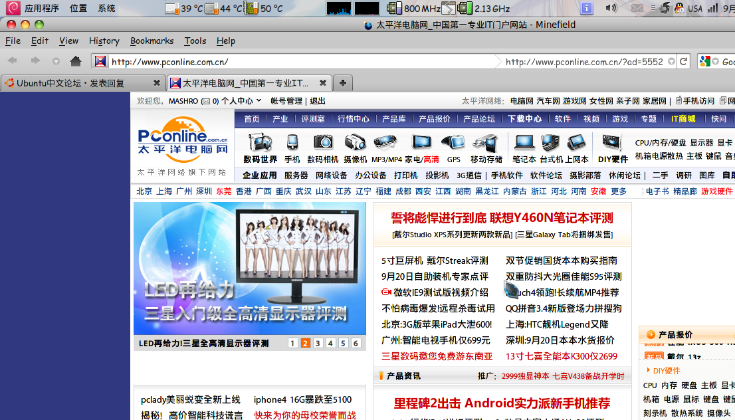Open the 位置 panel menu
This screenshot has height=420, width=735.
pyautogui.click(x=78, y=8)
